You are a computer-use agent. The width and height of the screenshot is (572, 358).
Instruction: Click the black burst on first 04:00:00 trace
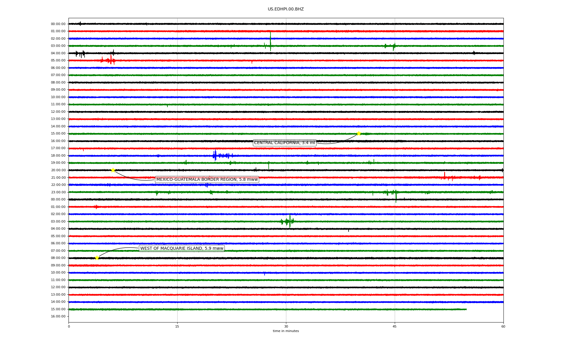click(x=80, y=54)
